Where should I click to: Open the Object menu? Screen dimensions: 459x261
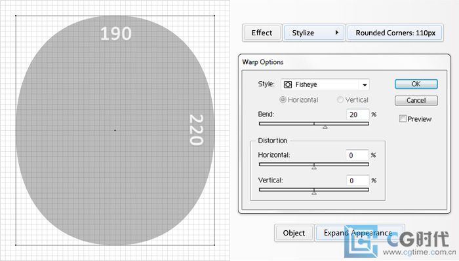[294, 233]
